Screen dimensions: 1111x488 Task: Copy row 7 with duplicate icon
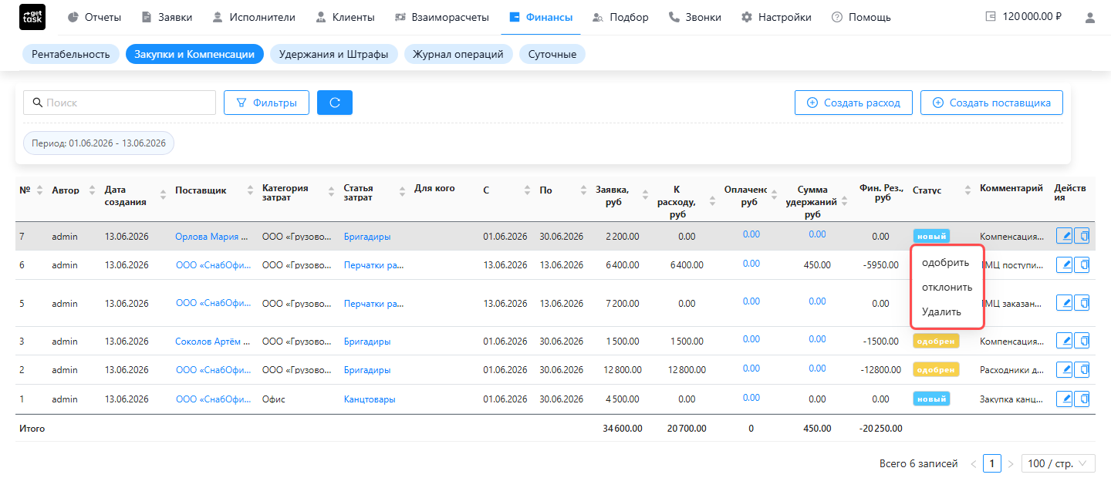click(x=1082, y=236)
